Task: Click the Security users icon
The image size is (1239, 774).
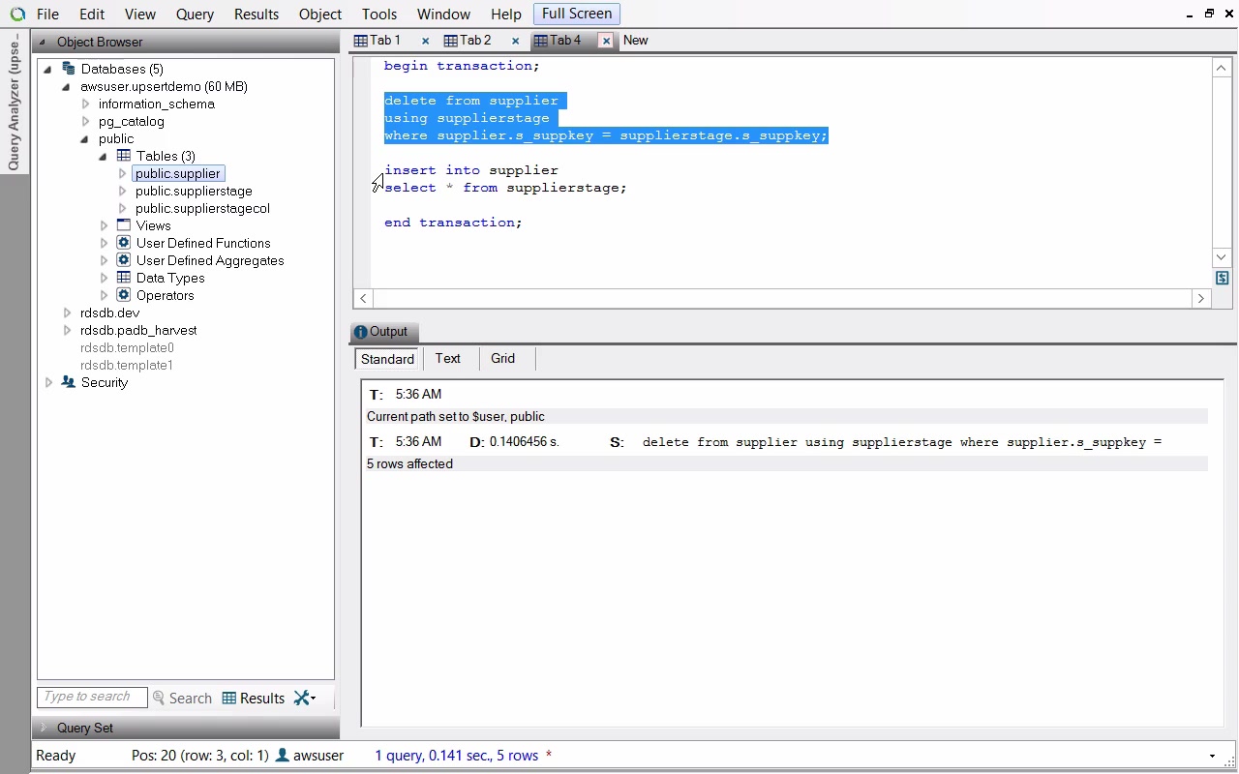Action: pos(68,382)
